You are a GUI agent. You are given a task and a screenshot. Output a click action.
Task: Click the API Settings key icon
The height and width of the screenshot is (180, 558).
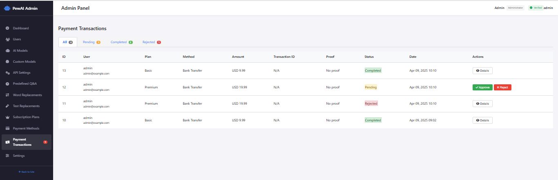pyautogui.click(x=7, y=73)
